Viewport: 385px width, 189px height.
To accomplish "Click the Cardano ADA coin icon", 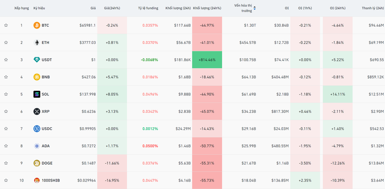I will (x=37, y=146).
